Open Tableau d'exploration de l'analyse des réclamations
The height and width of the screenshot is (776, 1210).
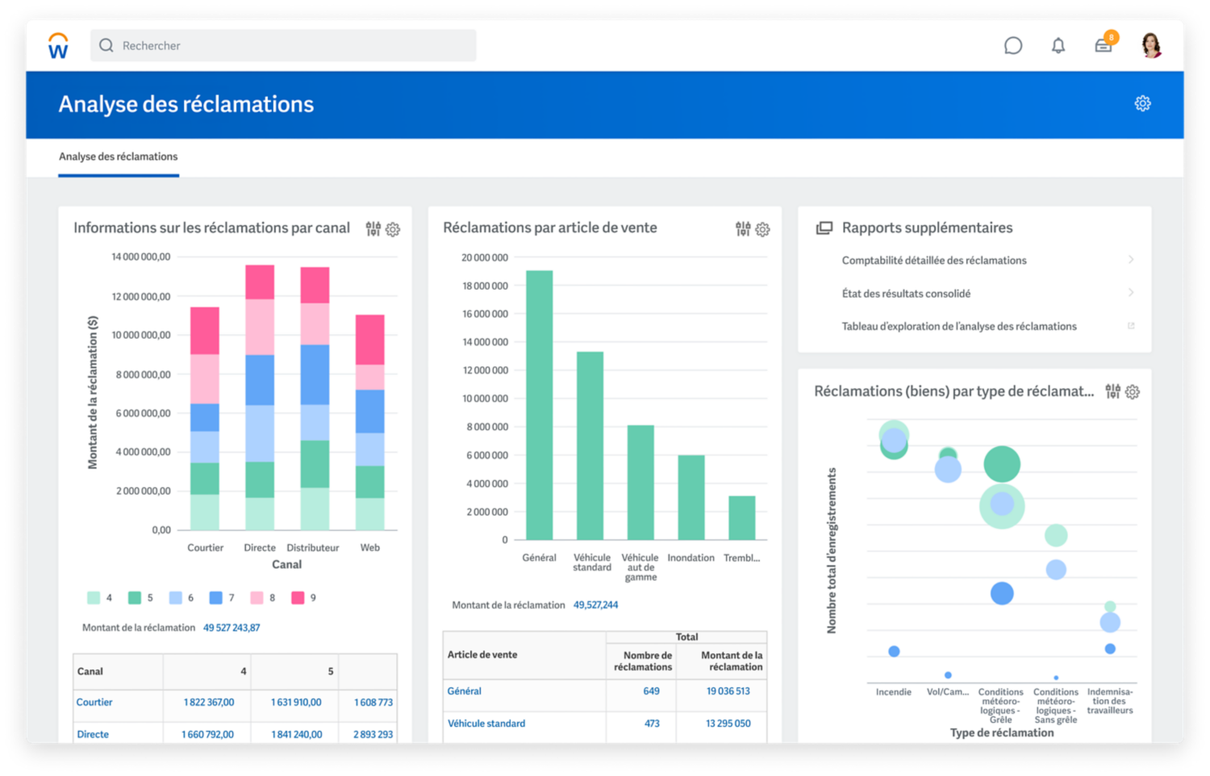pos(959,326)
